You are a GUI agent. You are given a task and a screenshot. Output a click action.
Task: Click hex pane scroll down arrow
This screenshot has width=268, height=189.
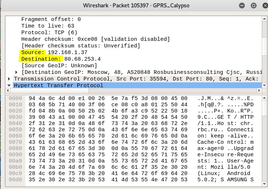264,184
